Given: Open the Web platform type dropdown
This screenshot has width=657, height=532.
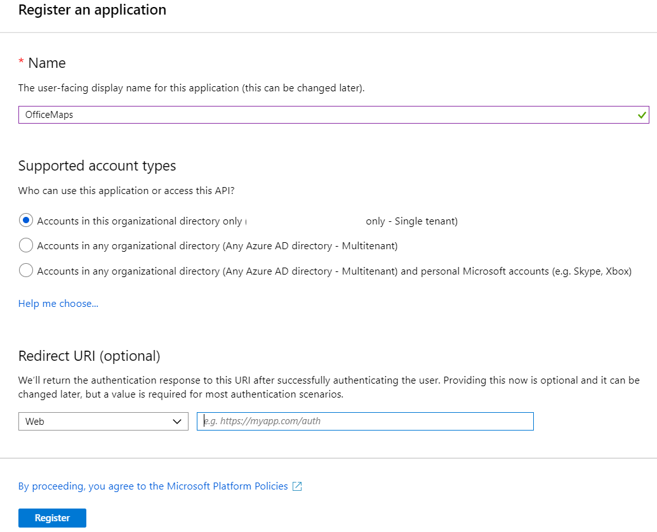Looking at the screenshot, I should tap(103, 421).
